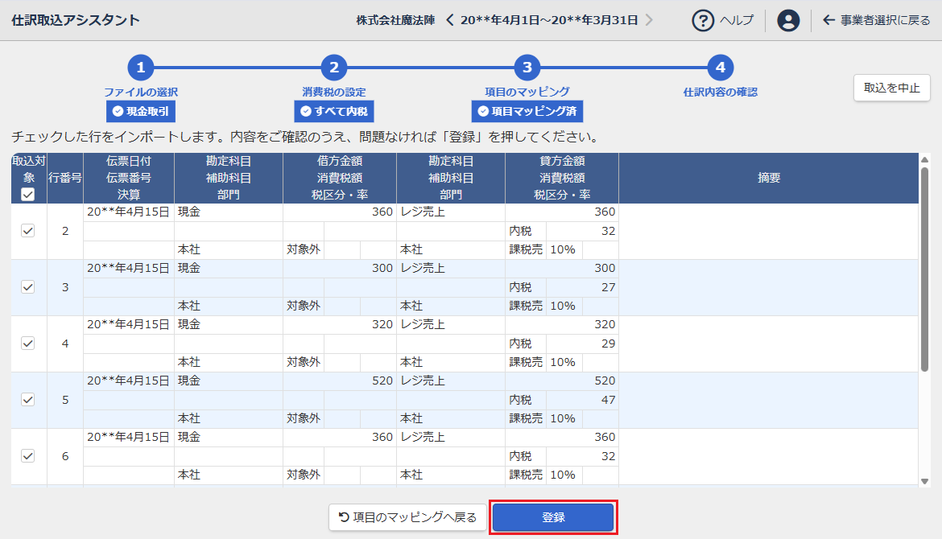942x539 pixels.
Task: Go to previous fiscal year chevron
Action: coord(450,20)
